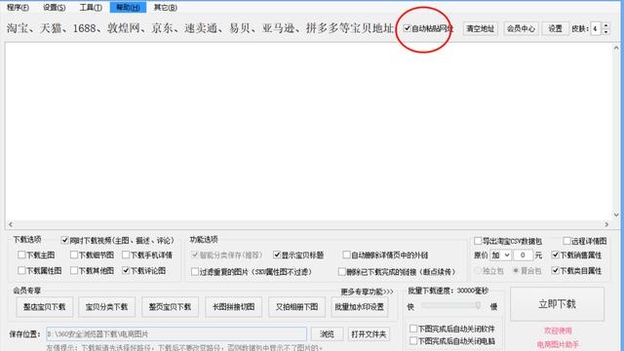624x351 pixels.
Task: Click the address area scroll-up arrow
Action: tap(616, 48)
